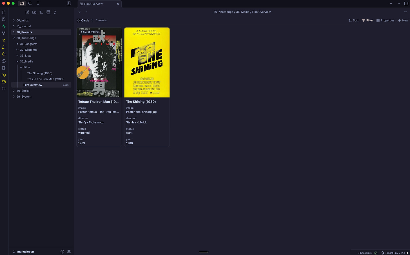Open the Tetsuo poster thumbnail
This screenshot has width=410, height=255.
(99, 62)
